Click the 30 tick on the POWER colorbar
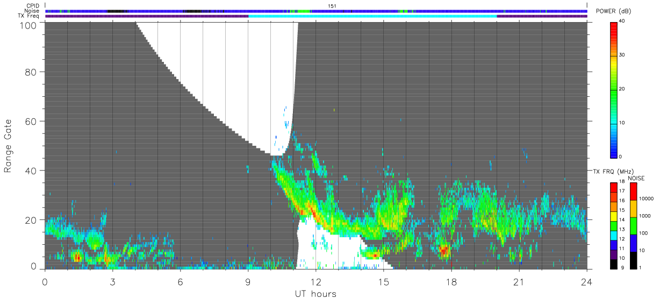660x305 pixels. [x=622, y=55]
